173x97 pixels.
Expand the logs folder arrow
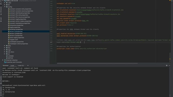5,50
